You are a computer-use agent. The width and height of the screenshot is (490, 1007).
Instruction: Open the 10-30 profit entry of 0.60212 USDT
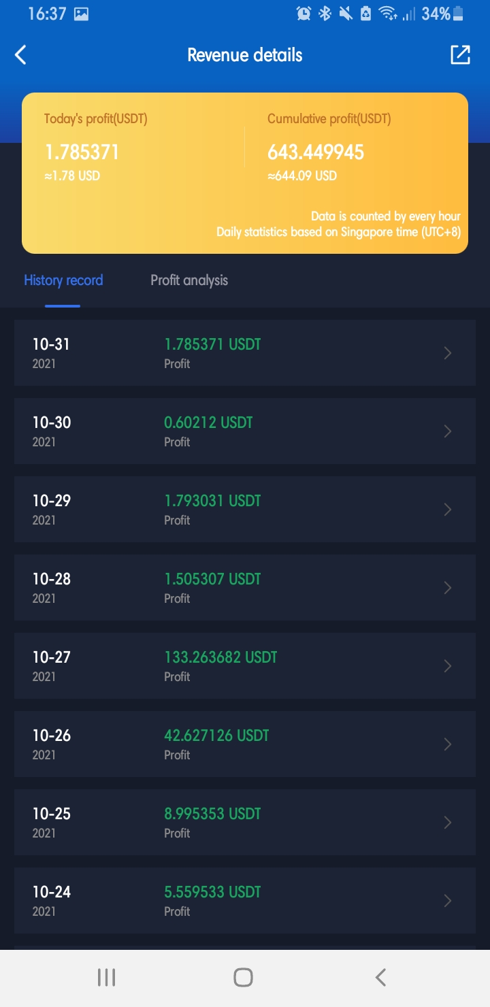(x=245, y=431)
